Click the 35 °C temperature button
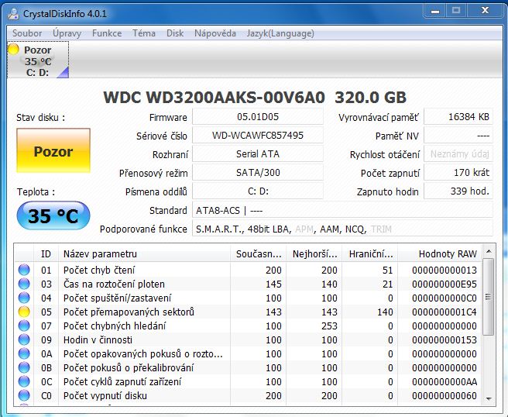 pyautogui.click(x=53, y=216)
